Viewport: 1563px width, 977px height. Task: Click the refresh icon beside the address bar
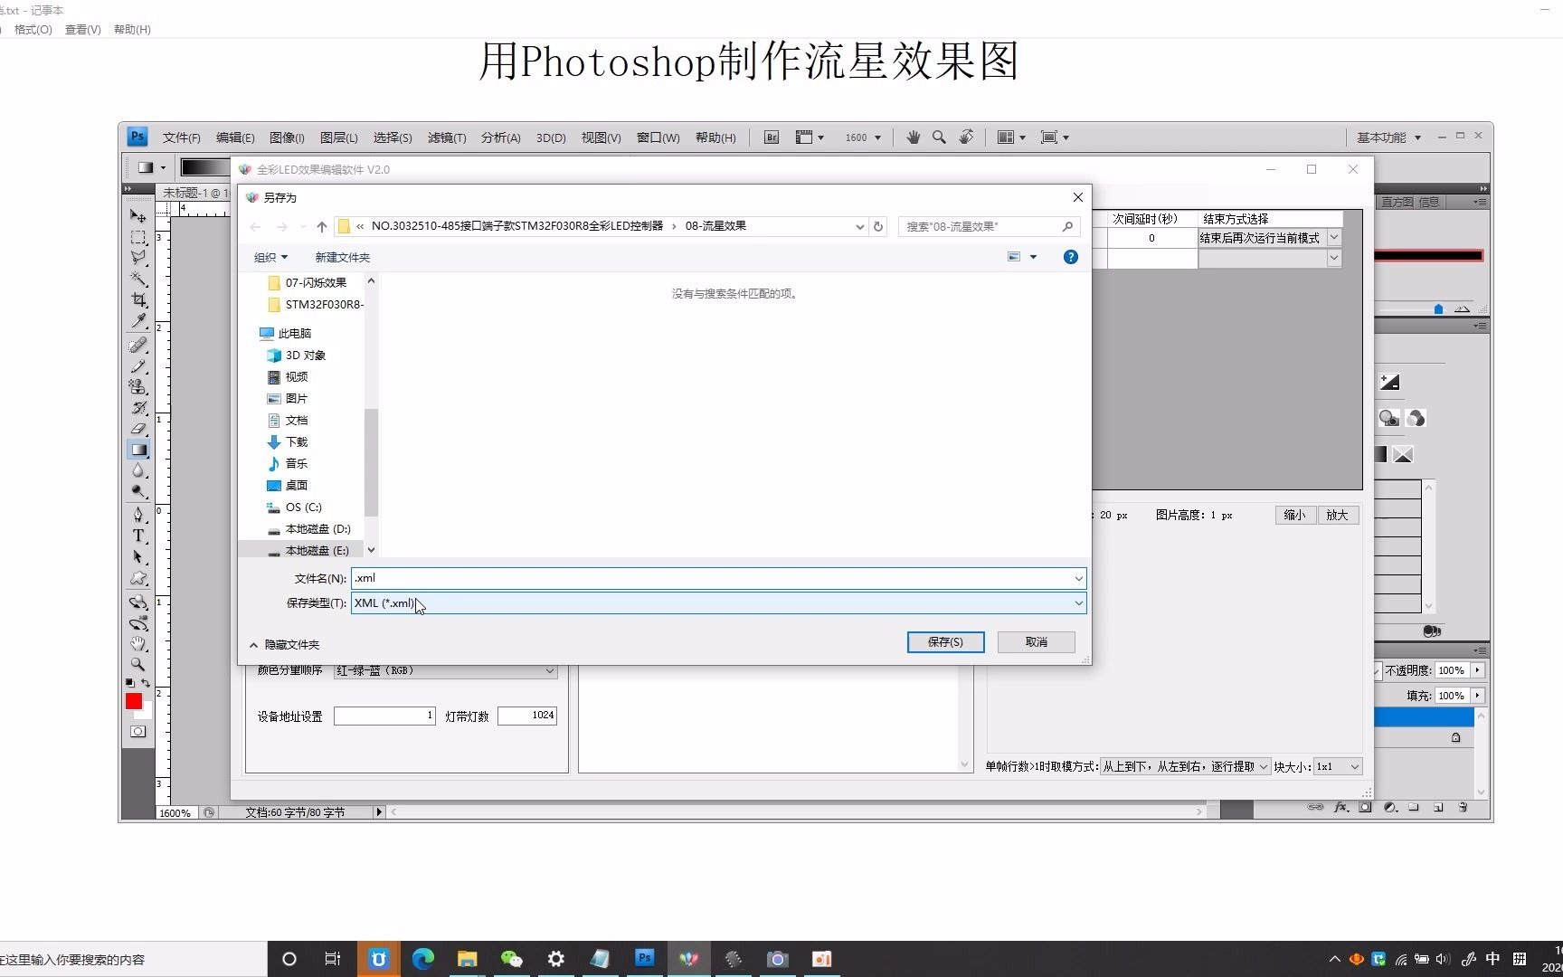tap(878, 226)
